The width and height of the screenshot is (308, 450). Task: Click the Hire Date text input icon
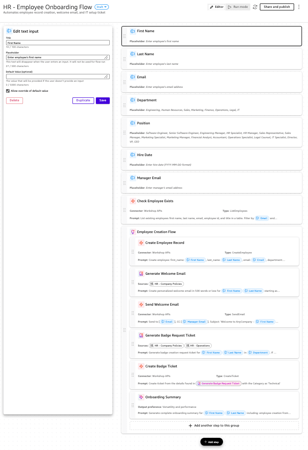point(133,155)
